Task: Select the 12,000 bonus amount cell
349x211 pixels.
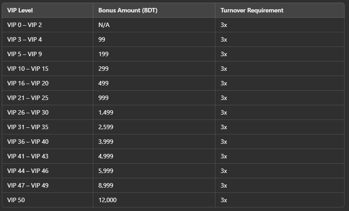Action: coord(154,200)
